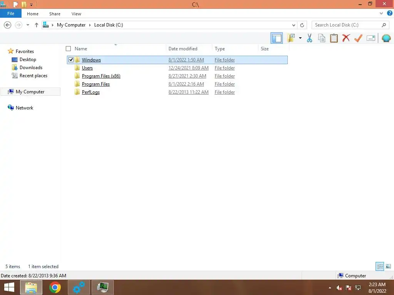Open the Program Files (x86) folder
The width and height of the screenshot is (394, 295).
(x=101, y=76)
